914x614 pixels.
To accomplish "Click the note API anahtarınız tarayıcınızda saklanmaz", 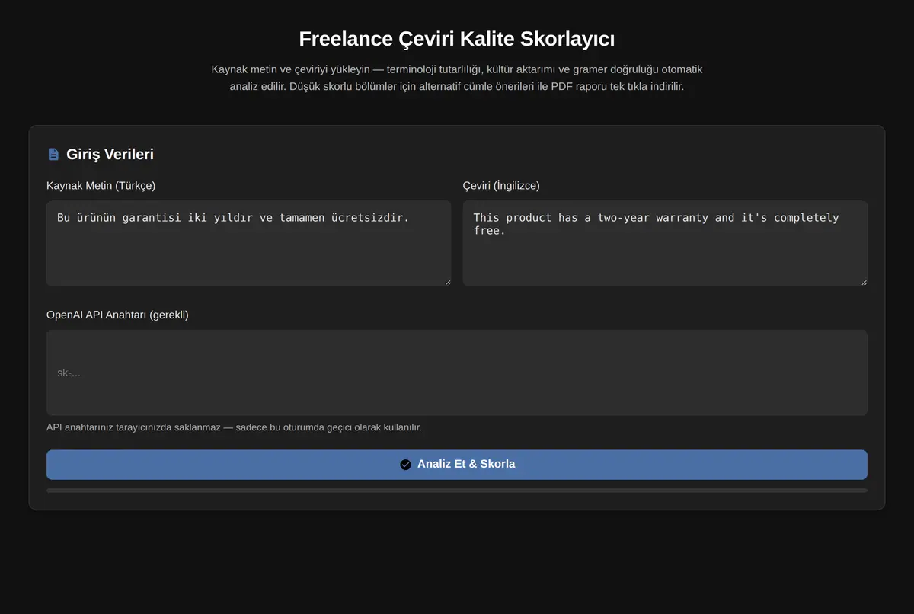I will tap(234, 427).
